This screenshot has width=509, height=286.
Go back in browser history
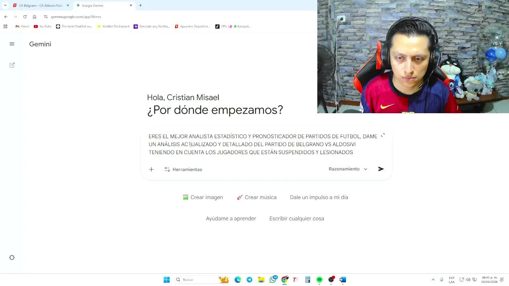6,17
